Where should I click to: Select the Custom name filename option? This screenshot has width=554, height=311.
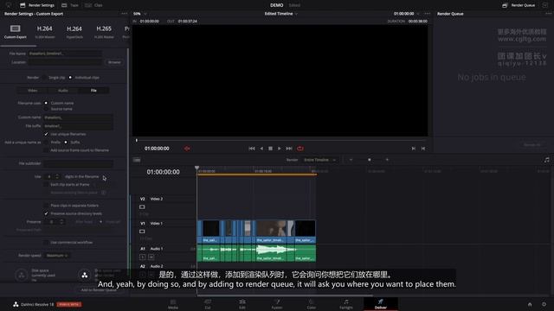point(46,103)
